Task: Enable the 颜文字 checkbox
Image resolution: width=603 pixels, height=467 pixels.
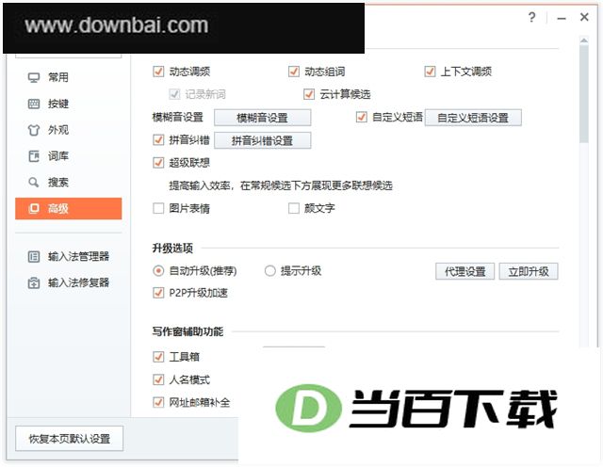Action: point(294,208)
